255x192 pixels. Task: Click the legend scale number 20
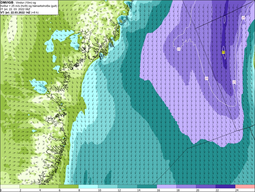coord(198,190)
